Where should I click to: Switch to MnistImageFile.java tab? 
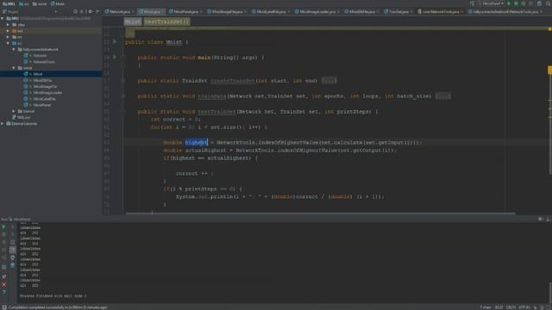click(x=228, y=11)
